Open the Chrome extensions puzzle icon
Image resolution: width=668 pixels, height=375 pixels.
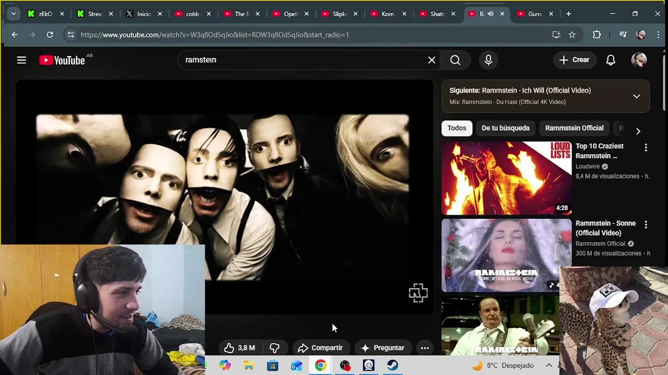[597, 35]
